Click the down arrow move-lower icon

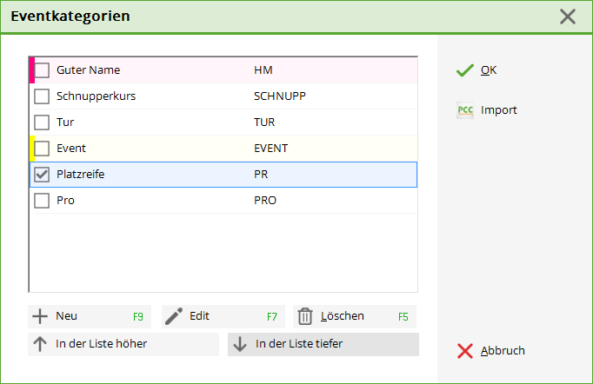pyautogui.click(x=240, y=344)
